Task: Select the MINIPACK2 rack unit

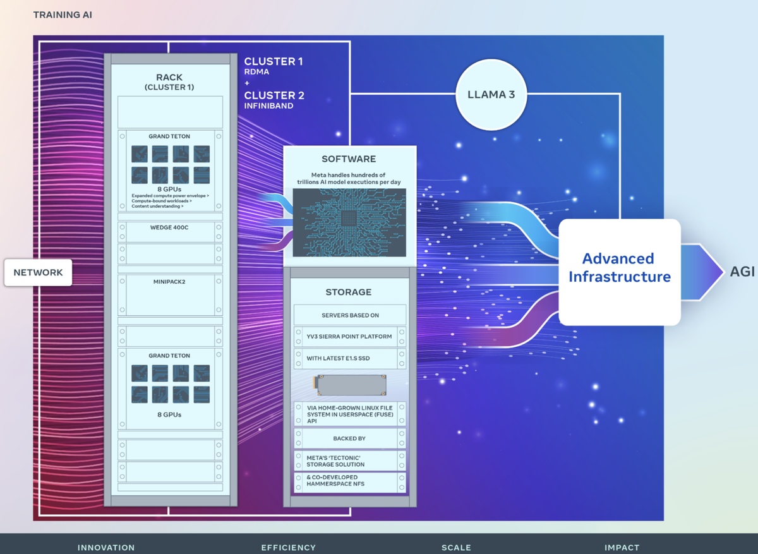Action: click(x=169, y=294)
